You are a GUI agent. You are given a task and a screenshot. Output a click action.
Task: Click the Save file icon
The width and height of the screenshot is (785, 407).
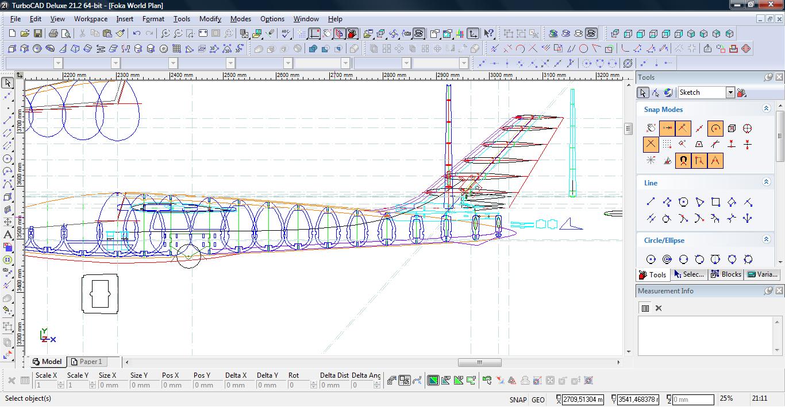pyautogui.click(x=37, y=34)
